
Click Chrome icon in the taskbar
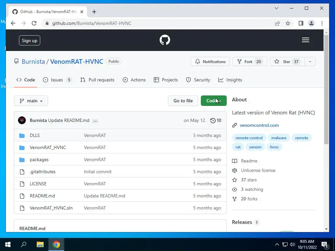(x=56, y=244)
